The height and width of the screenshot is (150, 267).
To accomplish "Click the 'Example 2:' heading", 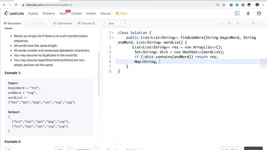I will 13,142.
